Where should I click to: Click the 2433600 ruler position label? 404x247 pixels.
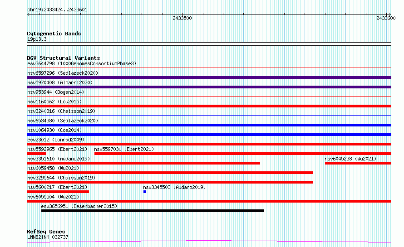pyautogui.click(x=386, y=18)
